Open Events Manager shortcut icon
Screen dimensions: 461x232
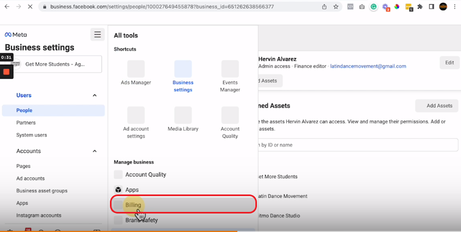tap(230, 69)
